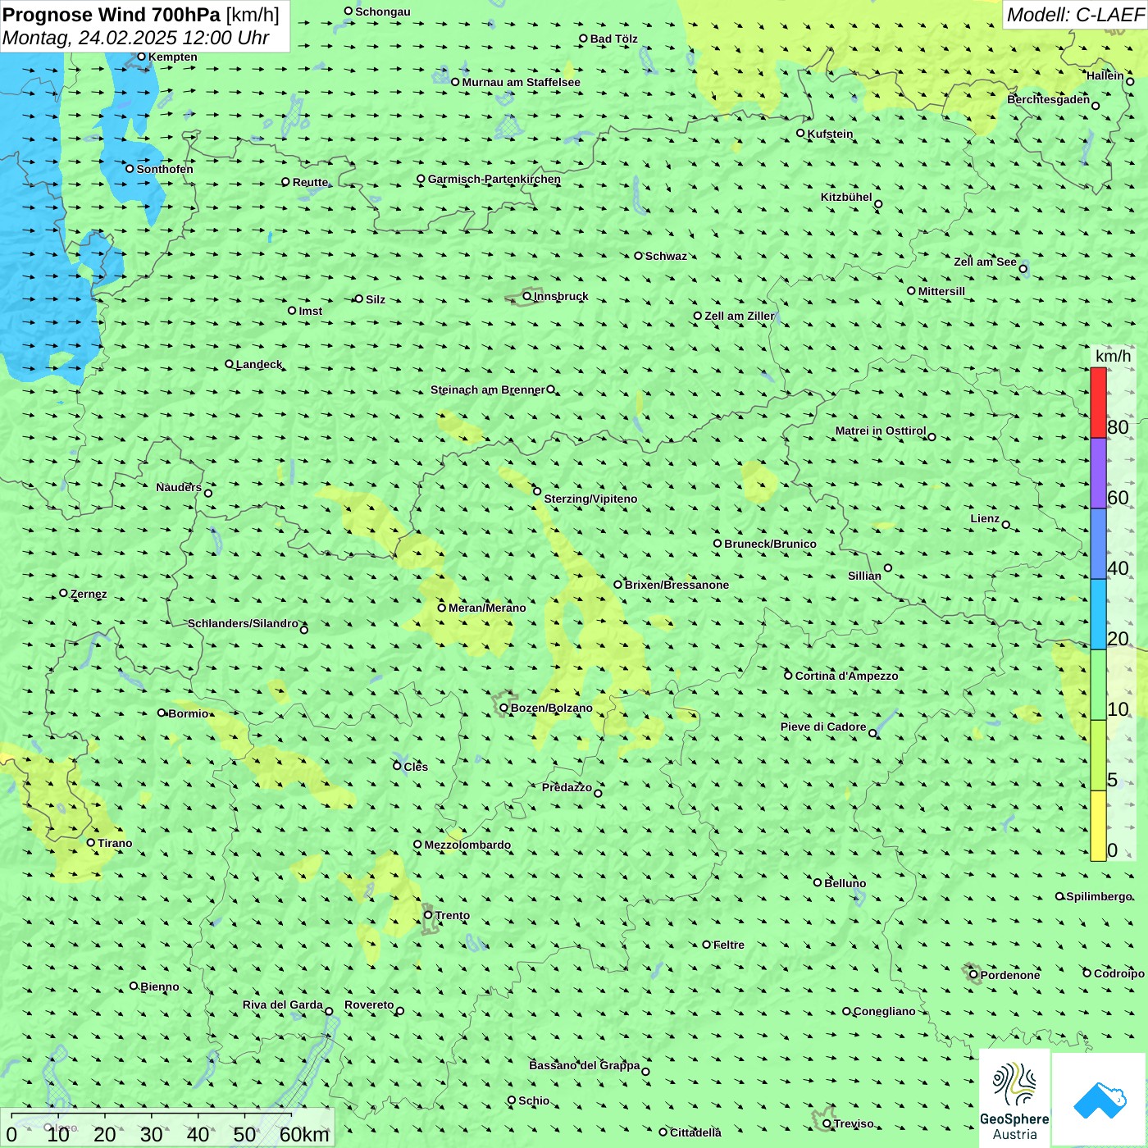Click the Lienz location circle
Image resolution: width=1148 pixels, height=1148 pixels.
tap(1006, 525)
